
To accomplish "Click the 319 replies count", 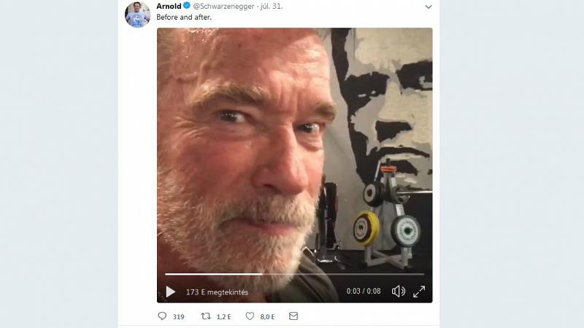I will click(x=178, y=316).
